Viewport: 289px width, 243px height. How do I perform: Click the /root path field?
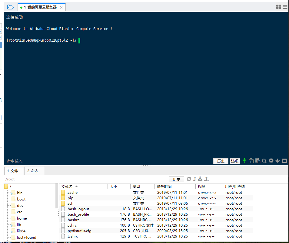point(87,179)
